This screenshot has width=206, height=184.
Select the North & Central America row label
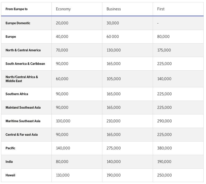(23, 50)
